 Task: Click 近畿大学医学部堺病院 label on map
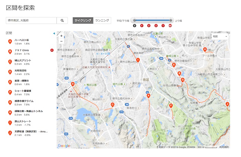95,67
